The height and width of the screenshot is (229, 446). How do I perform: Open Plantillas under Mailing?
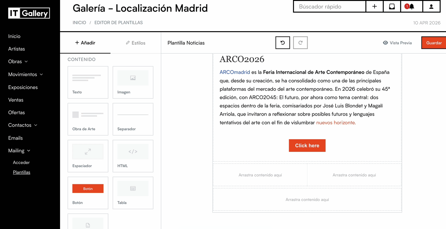pos(21,172)
